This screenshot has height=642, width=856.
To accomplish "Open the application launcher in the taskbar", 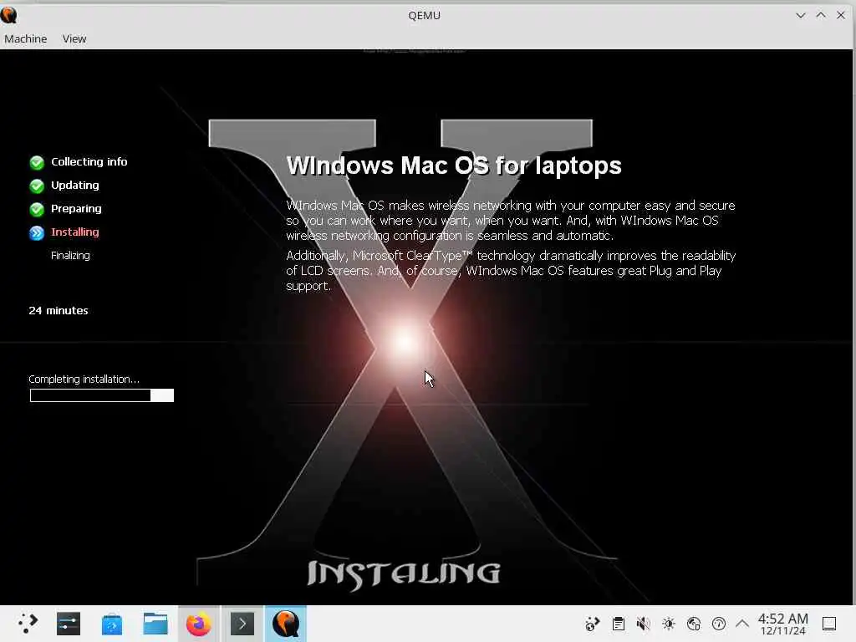I will click(x=27, y=624).
